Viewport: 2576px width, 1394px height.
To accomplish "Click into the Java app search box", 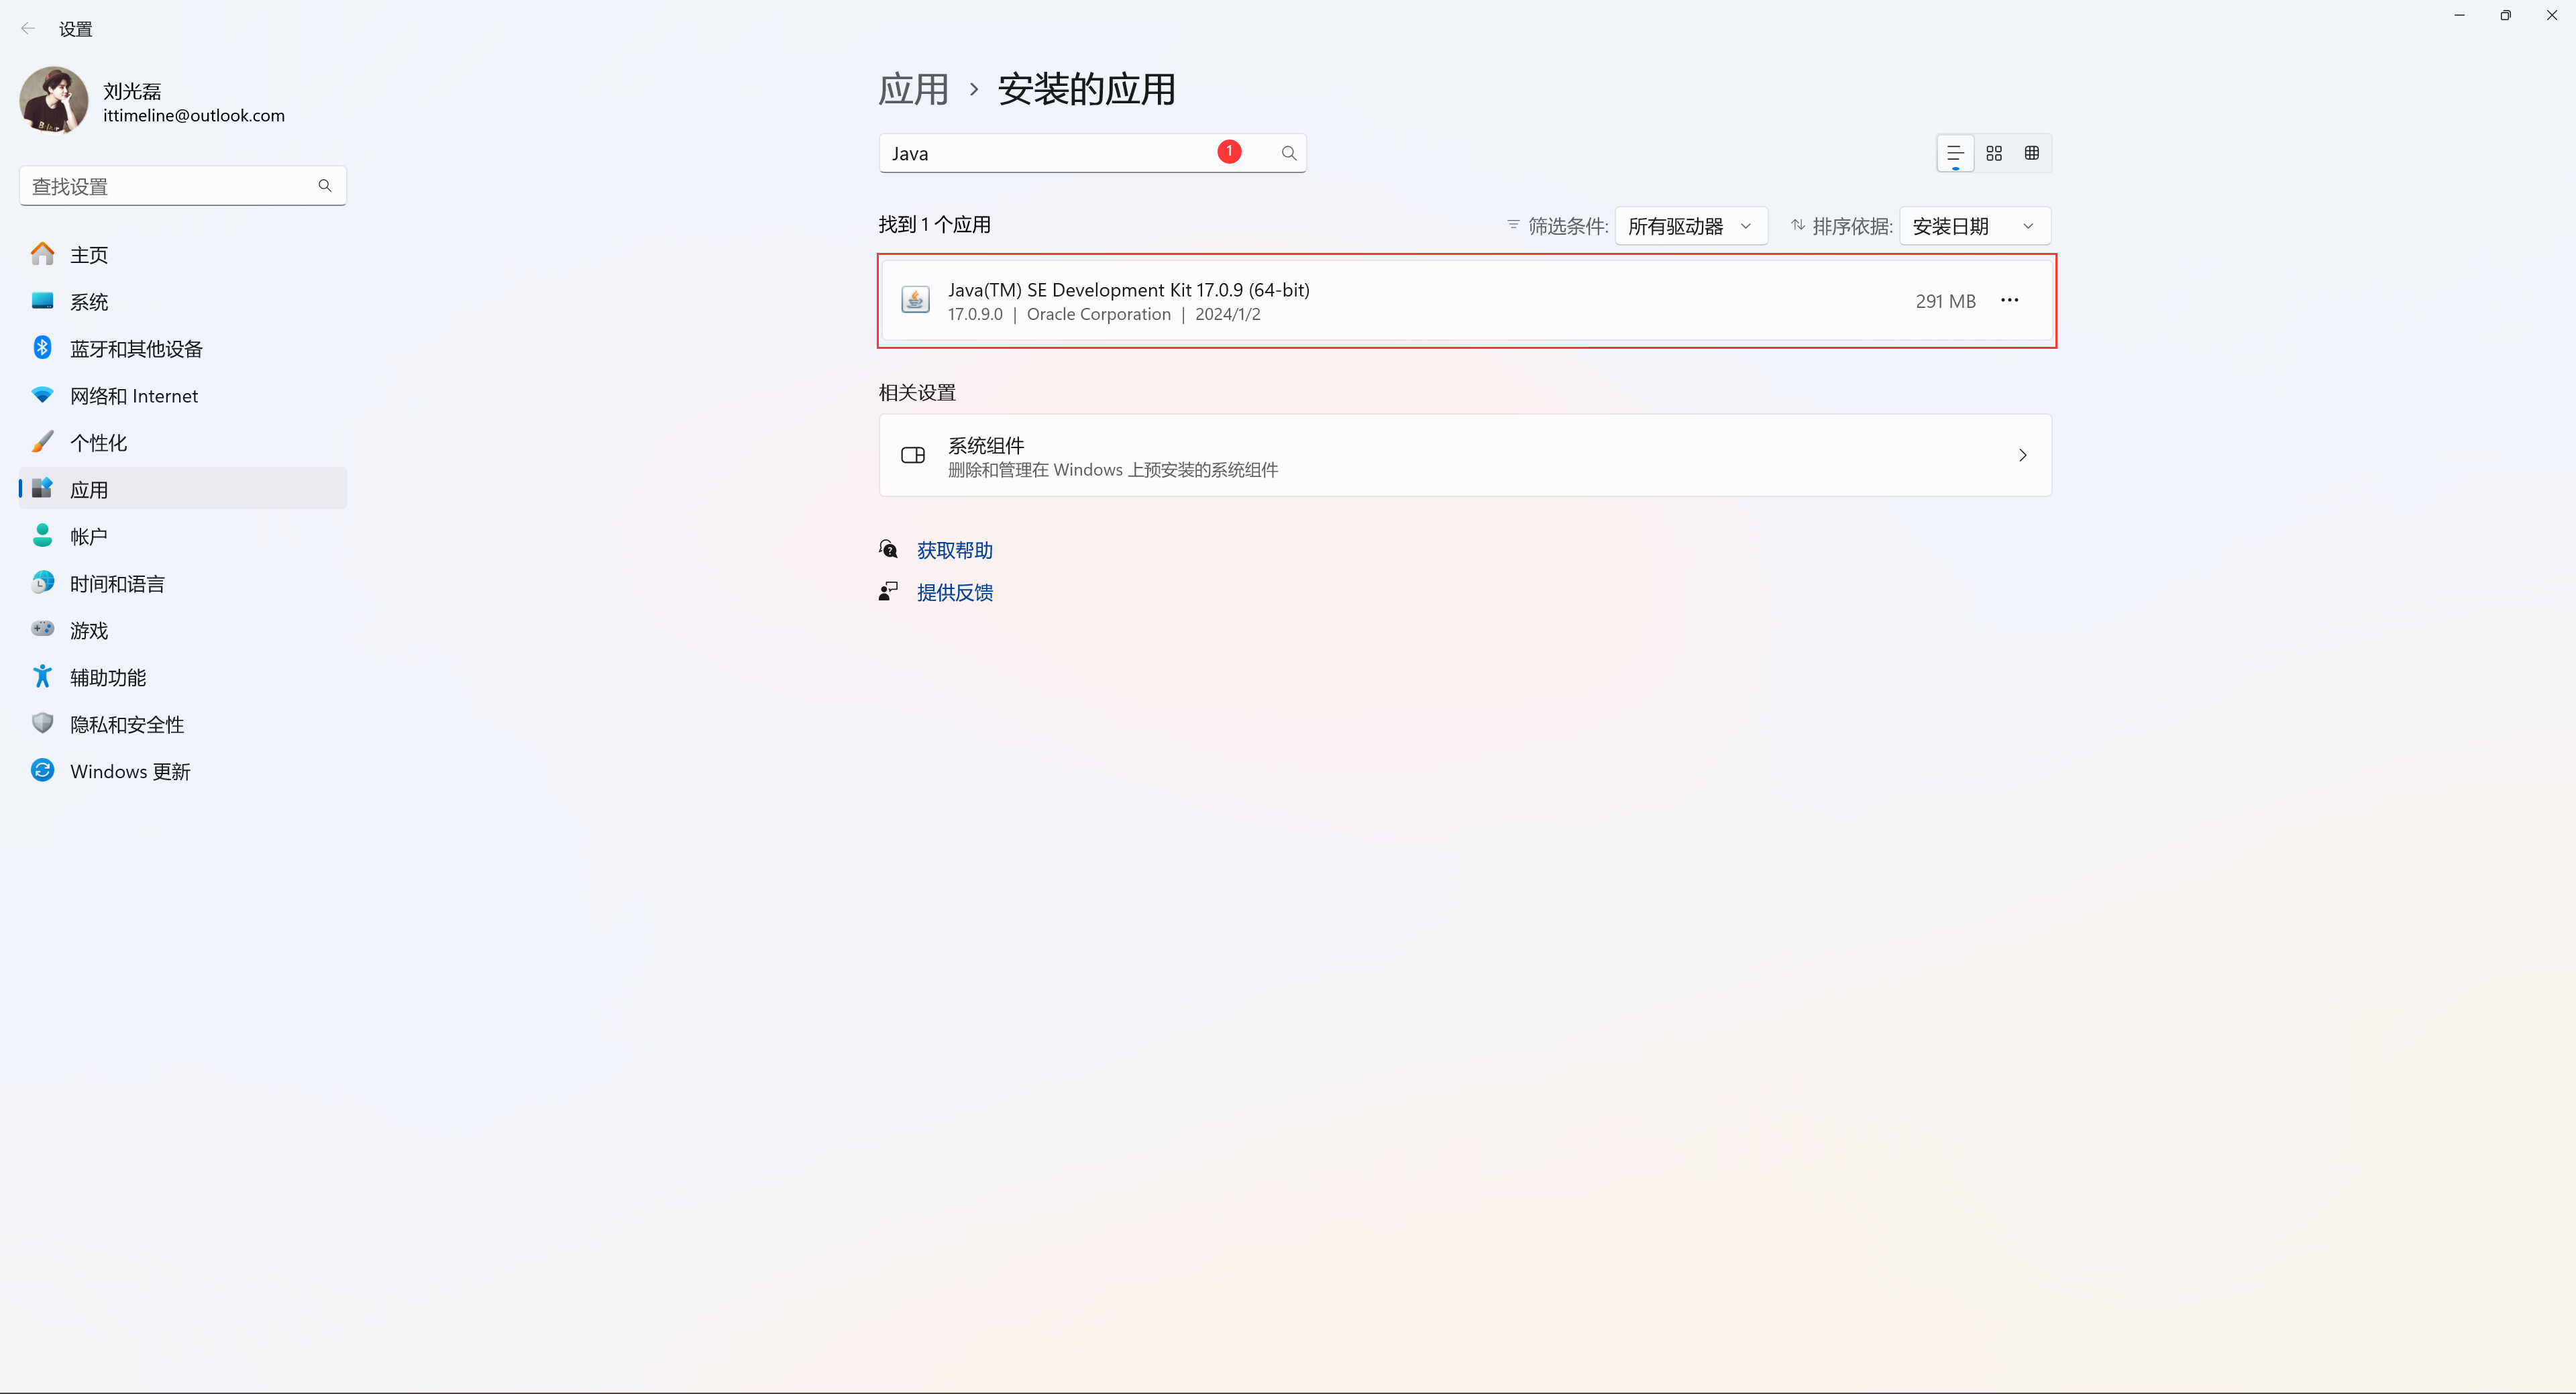I will coord(1092,153).
